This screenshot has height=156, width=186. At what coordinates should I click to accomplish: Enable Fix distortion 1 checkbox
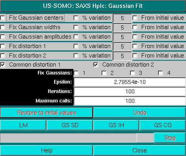[x=2, y=46]
